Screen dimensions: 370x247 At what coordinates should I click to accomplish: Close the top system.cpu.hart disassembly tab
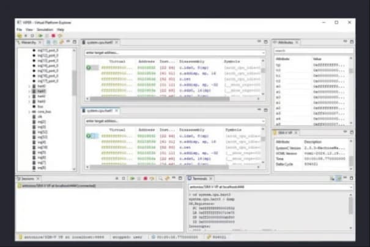point(116,42)
